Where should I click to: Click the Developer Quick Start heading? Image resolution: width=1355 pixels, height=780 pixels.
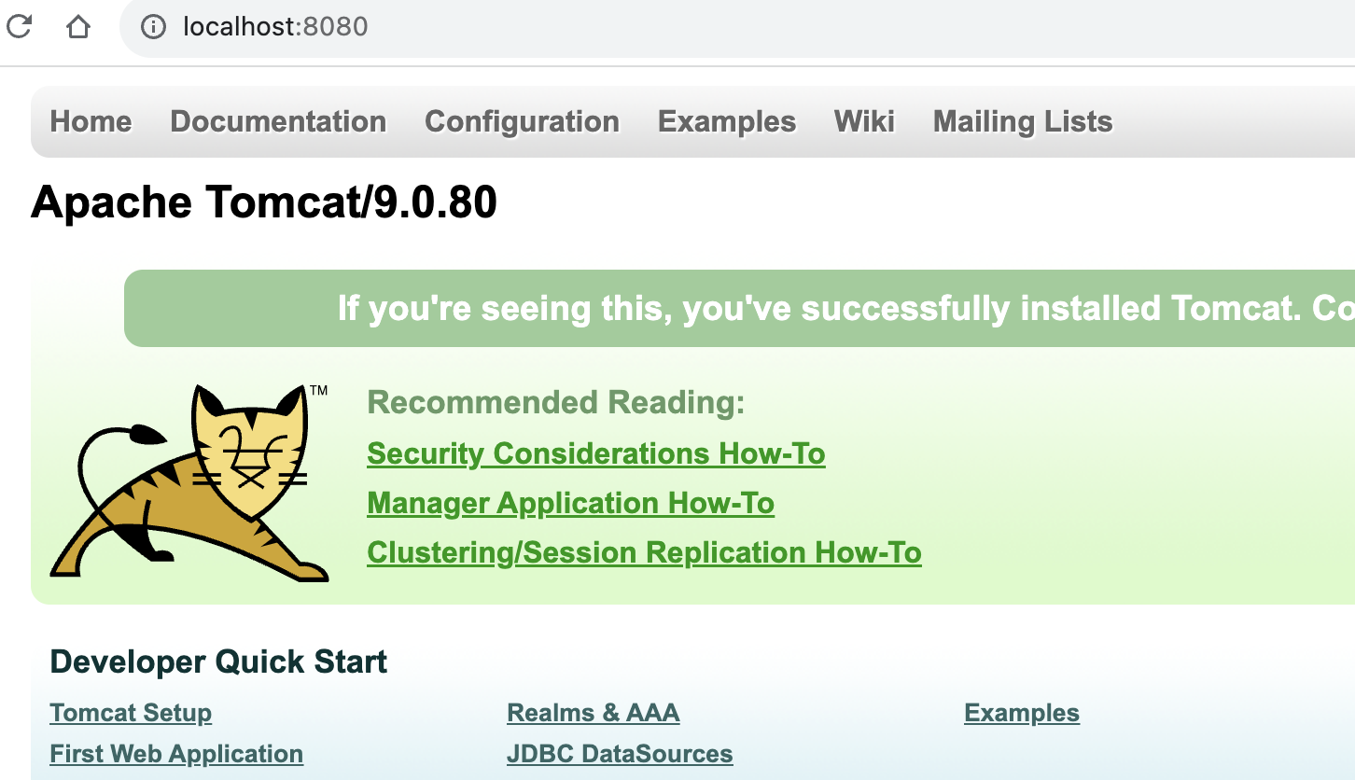pos(218,662)
